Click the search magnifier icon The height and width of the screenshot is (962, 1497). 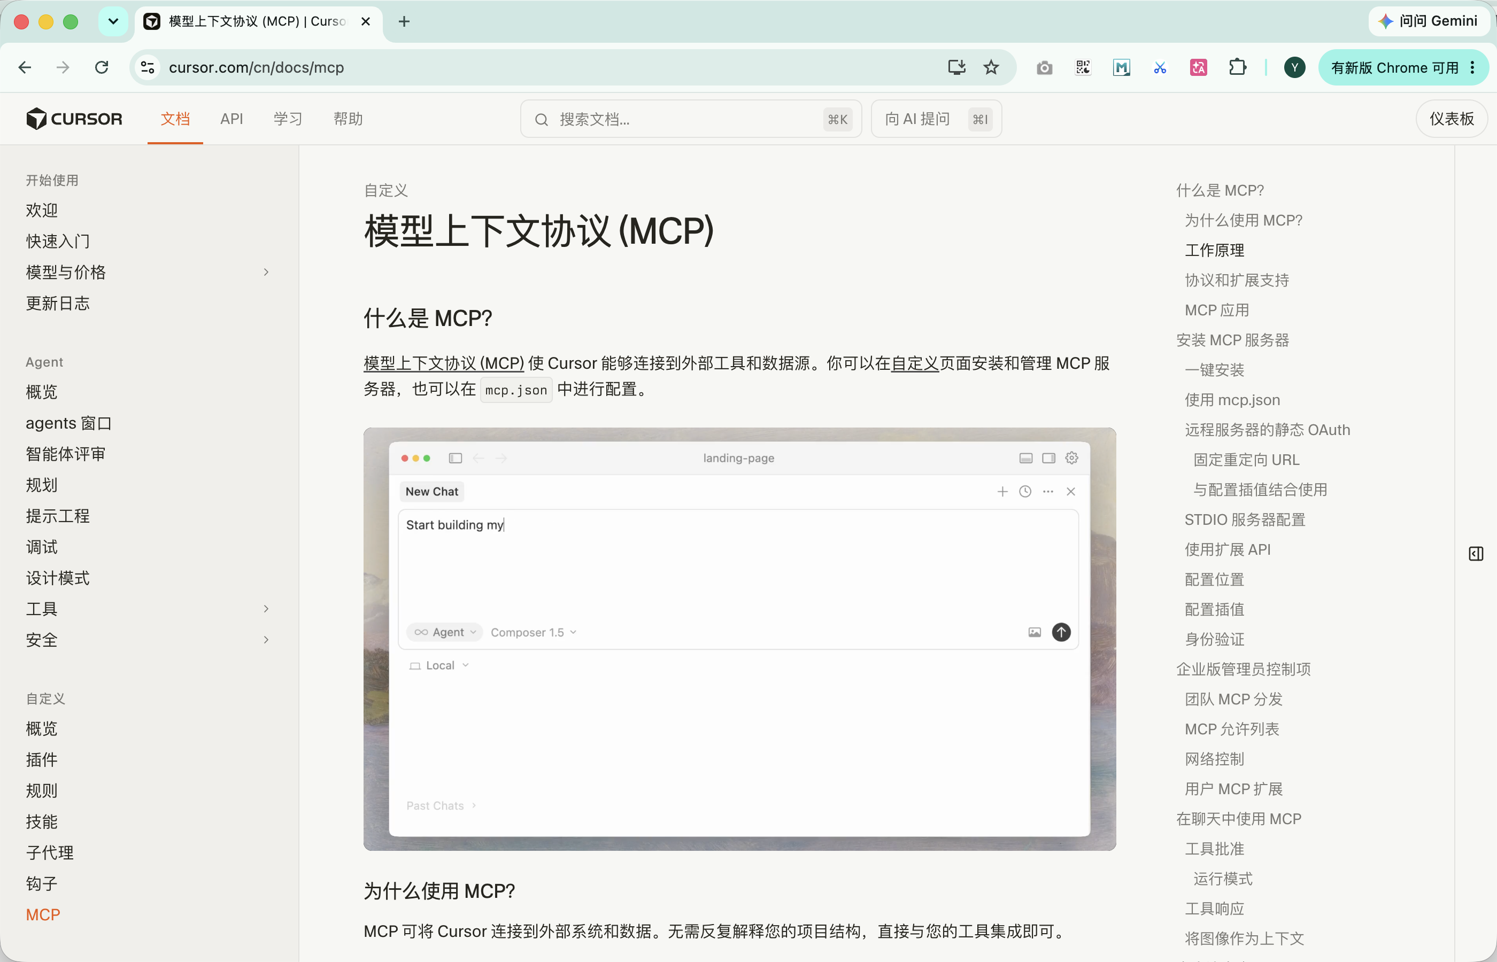tap(542, 119)
